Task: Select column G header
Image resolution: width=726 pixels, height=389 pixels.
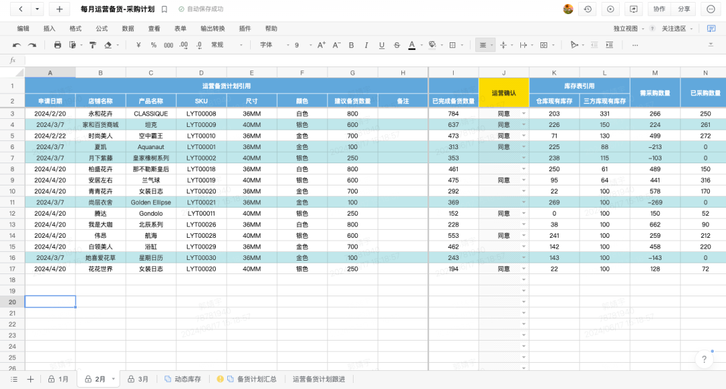Action: (353, 73)
